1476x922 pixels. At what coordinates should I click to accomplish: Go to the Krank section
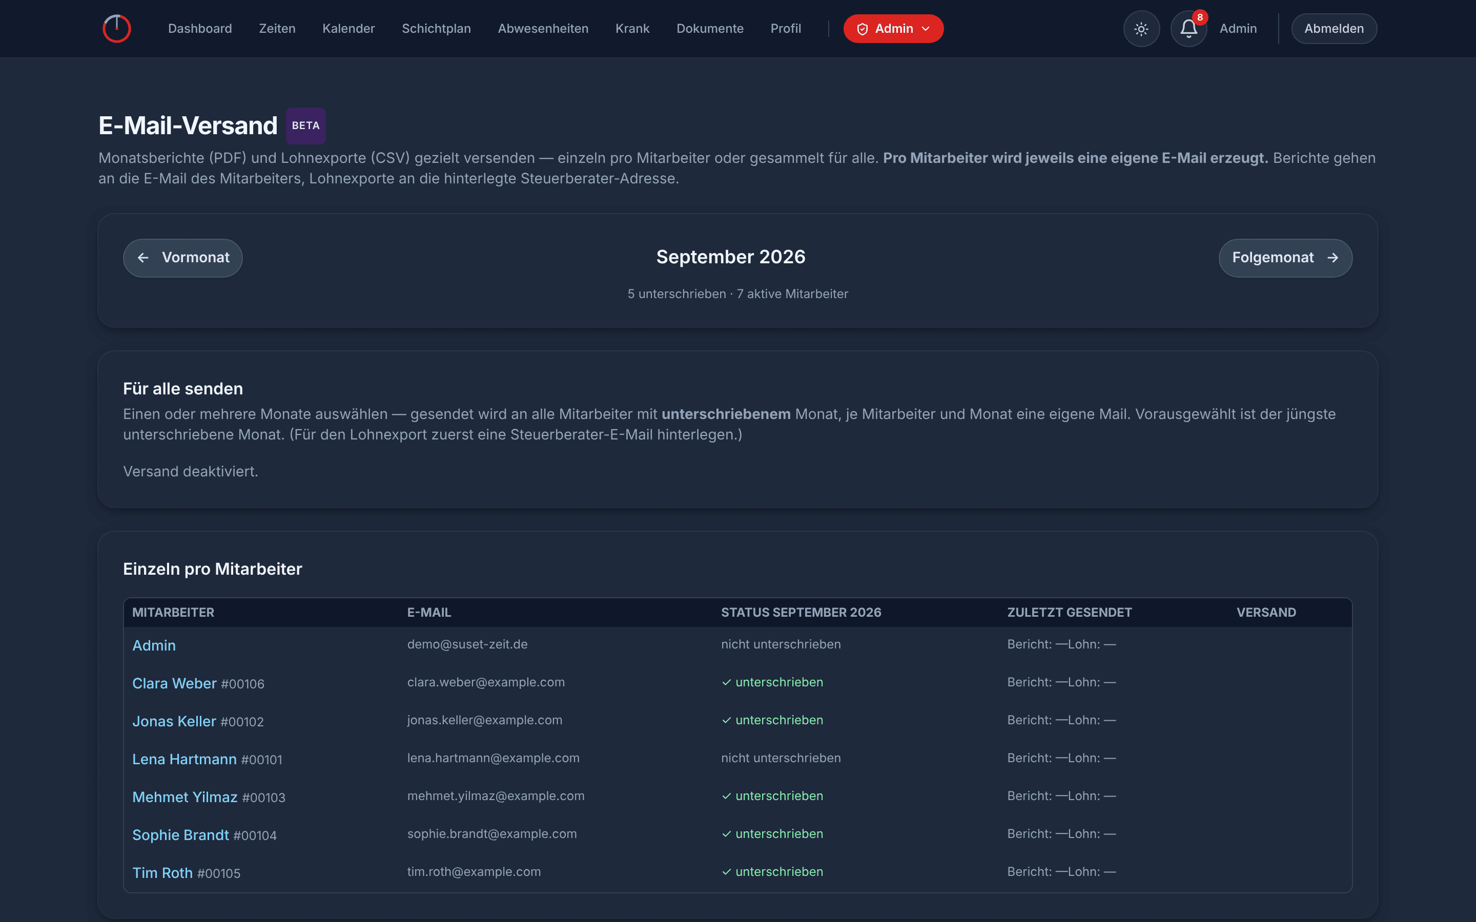tap(632, 29)
